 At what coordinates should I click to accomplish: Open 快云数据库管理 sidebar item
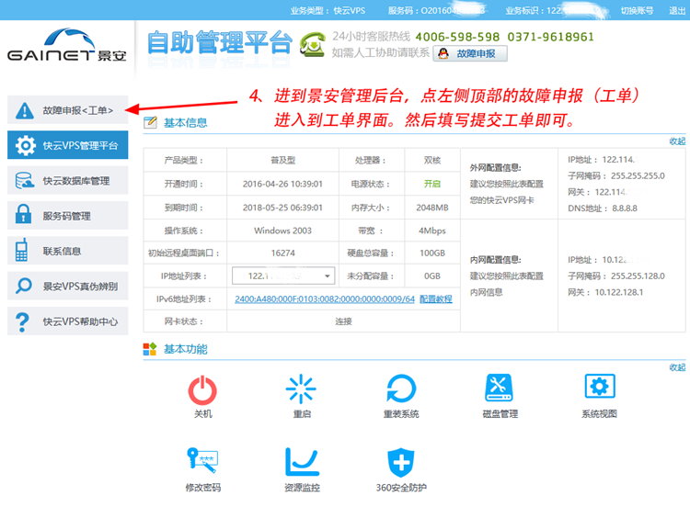[x=68, y=180]
